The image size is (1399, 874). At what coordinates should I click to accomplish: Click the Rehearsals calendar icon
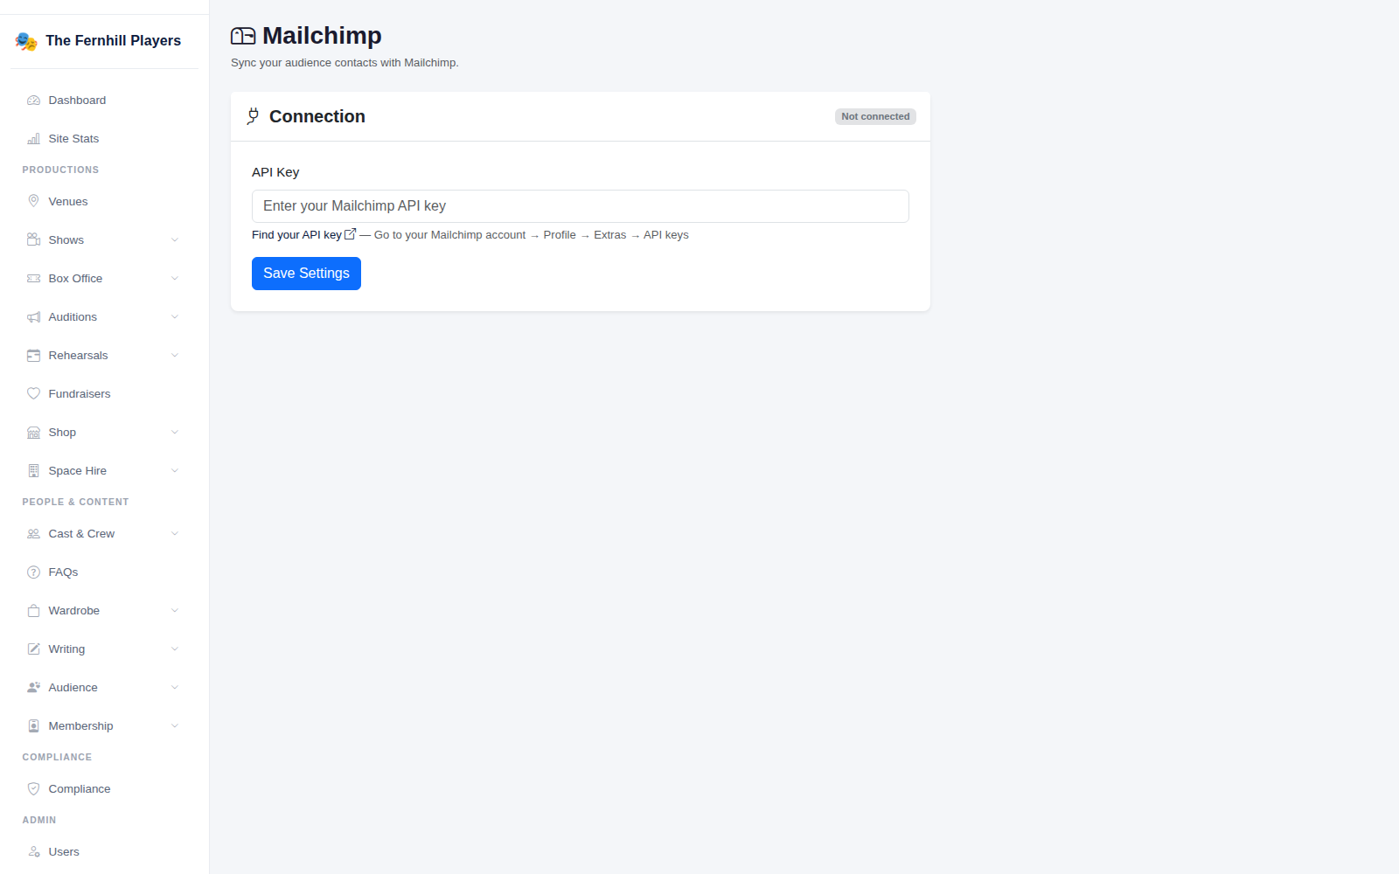(x=33, y=356)
